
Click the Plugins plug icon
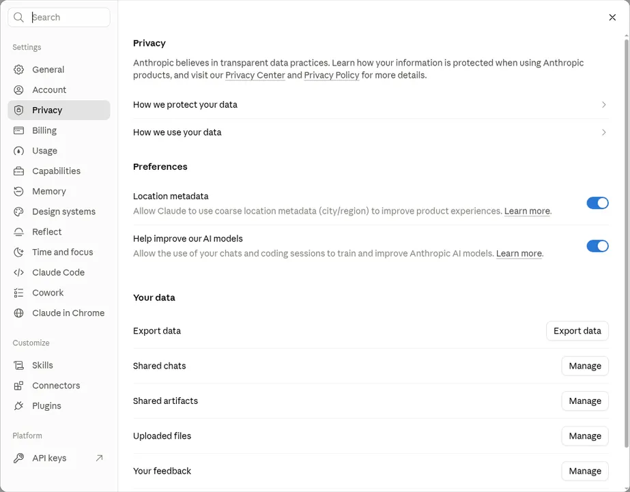point(18,406)
